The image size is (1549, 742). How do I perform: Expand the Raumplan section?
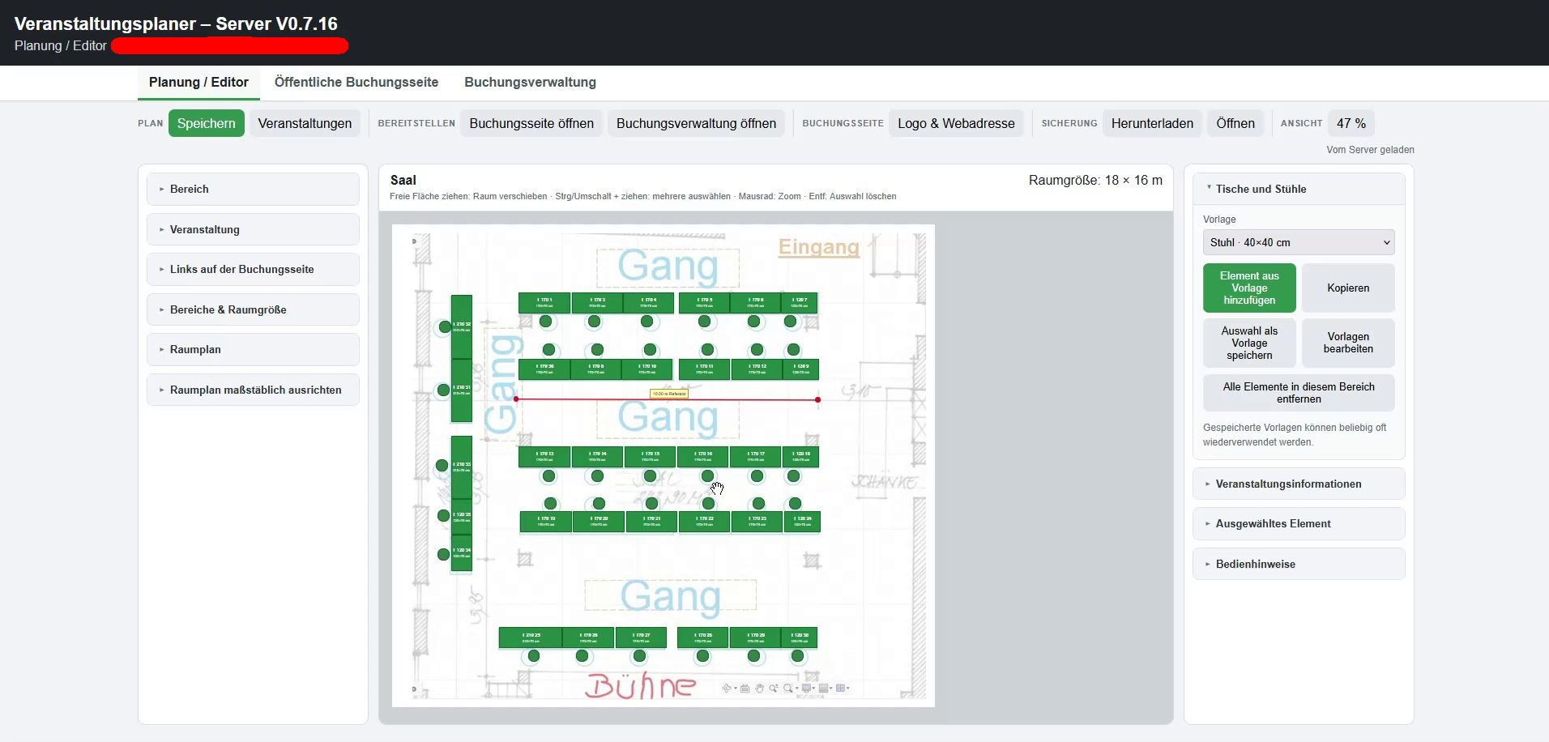pos(253,349)
